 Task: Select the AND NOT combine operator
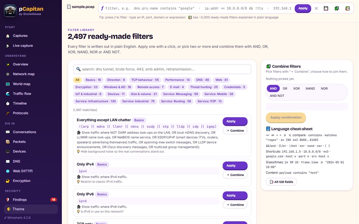[277, 96]
